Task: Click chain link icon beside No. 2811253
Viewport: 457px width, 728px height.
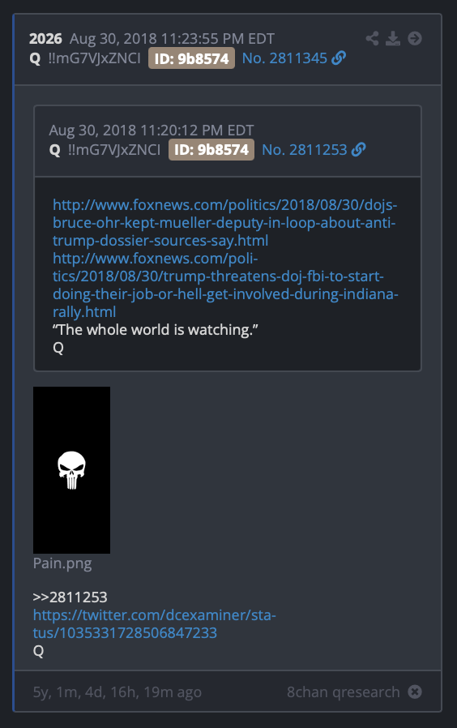Action: [x=359, y=149]
